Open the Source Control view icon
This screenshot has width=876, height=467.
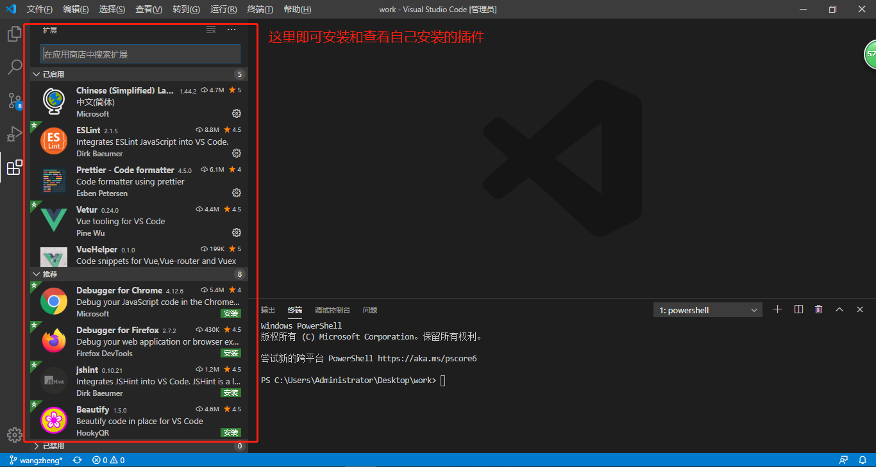pyautogui.click(x=14, y=101)
